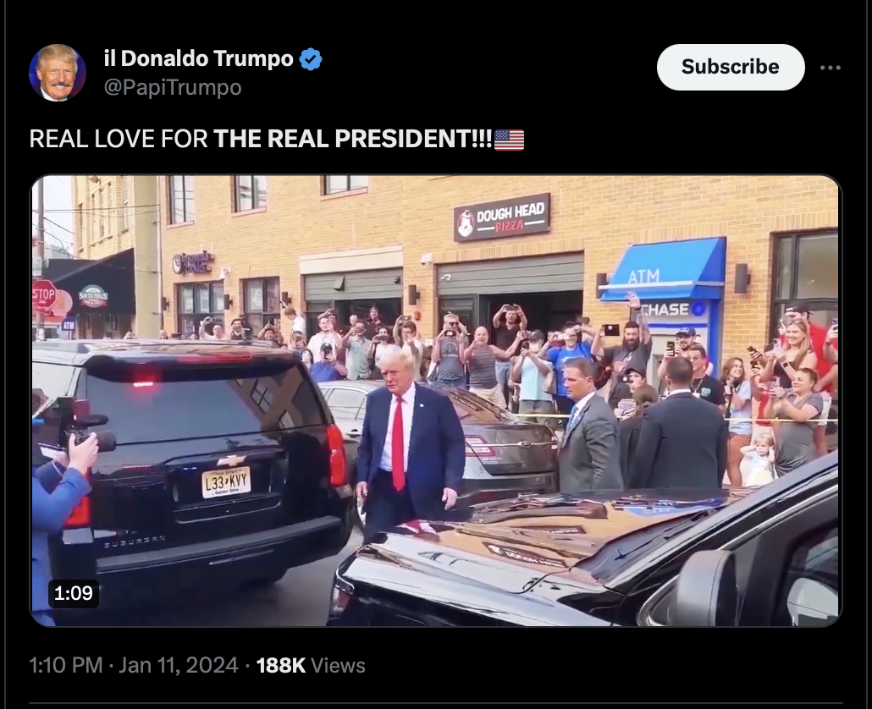Click the blue verified checkmark badge

click(311, 59)
